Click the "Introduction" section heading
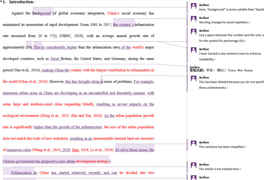 [x=21, y=2]
